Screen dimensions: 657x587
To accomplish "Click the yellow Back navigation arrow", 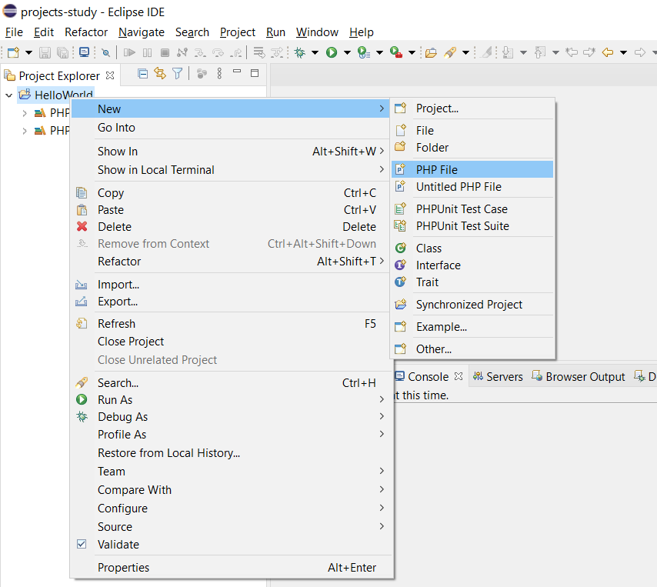I will 608,52.
